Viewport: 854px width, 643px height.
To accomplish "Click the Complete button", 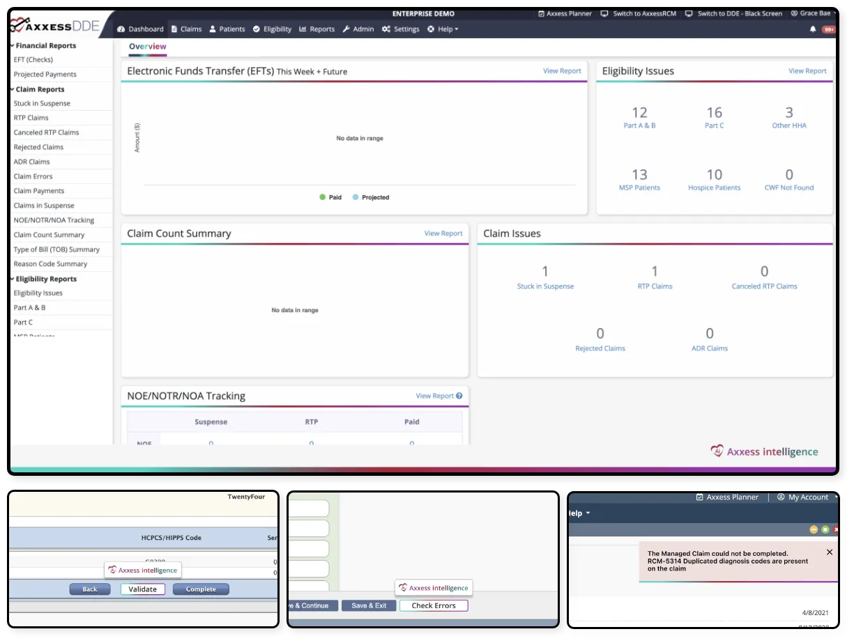I will point(201,589).
